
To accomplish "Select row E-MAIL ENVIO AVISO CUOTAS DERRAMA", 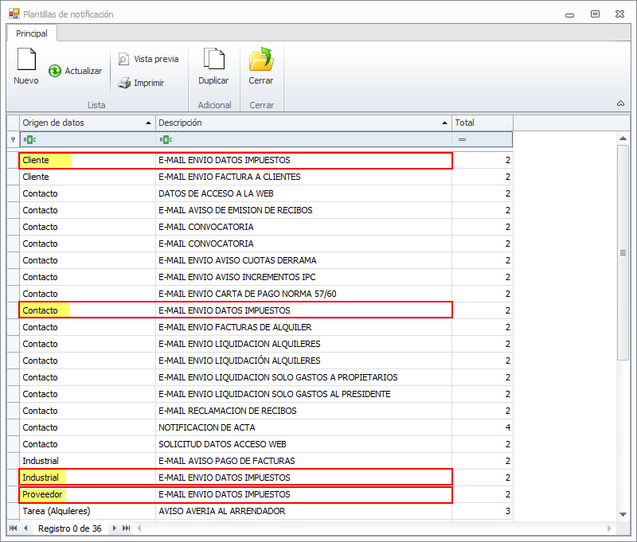I will click(x=260, y=260).
